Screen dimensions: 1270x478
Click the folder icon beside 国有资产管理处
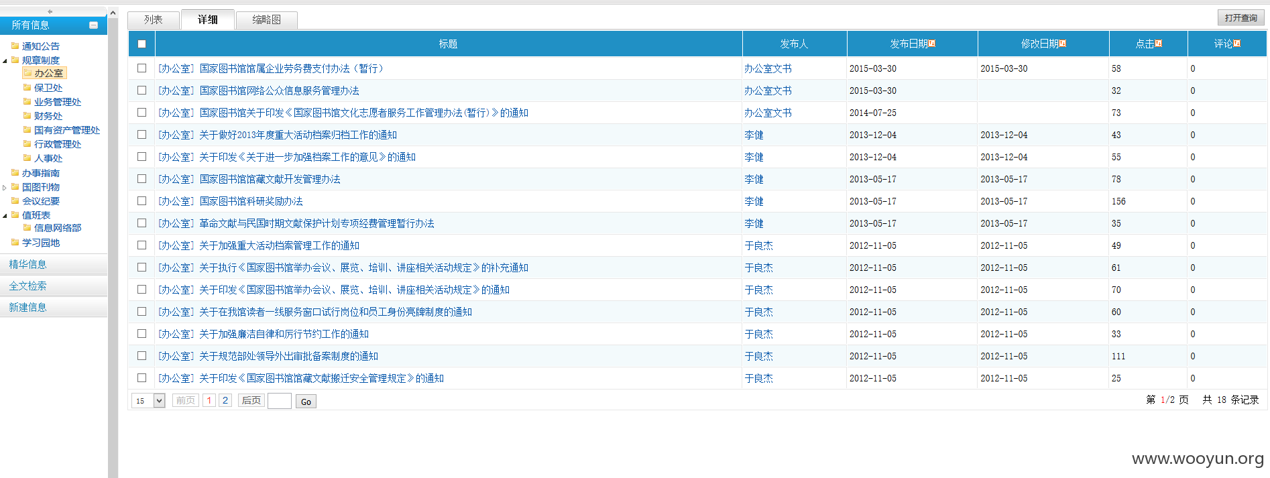point(27,129)
